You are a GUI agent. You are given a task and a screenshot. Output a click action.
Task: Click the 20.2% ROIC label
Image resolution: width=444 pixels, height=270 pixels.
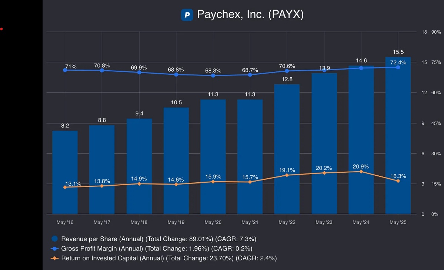pyautogui.click(x=324, y=168)
